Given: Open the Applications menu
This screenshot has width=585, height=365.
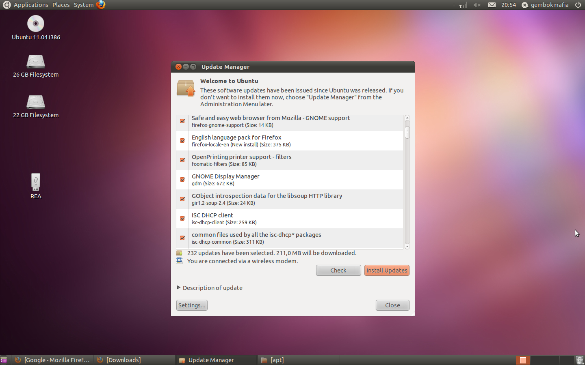Looking at the screenshot, I should click(31, 5).
